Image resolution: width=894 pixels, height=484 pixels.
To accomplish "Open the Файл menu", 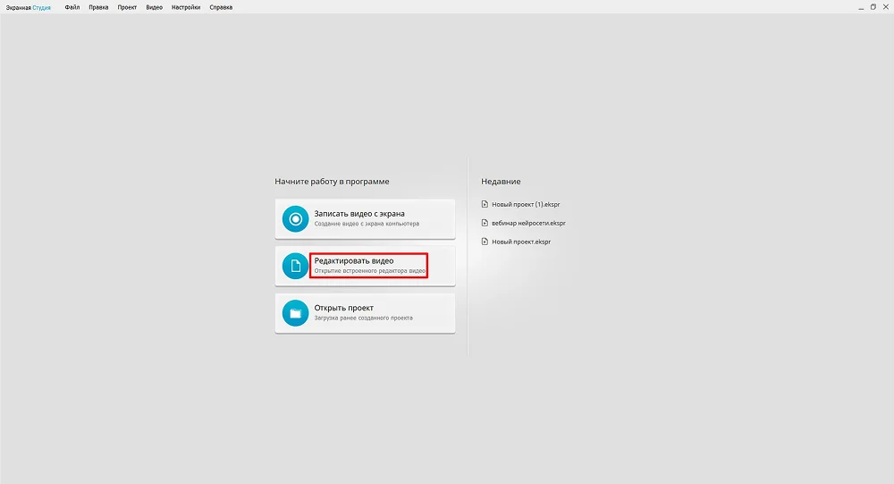I will click(72, 7).
